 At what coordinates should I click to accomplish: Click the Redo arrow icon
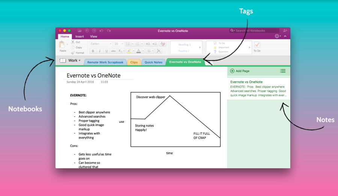(109, 31)
